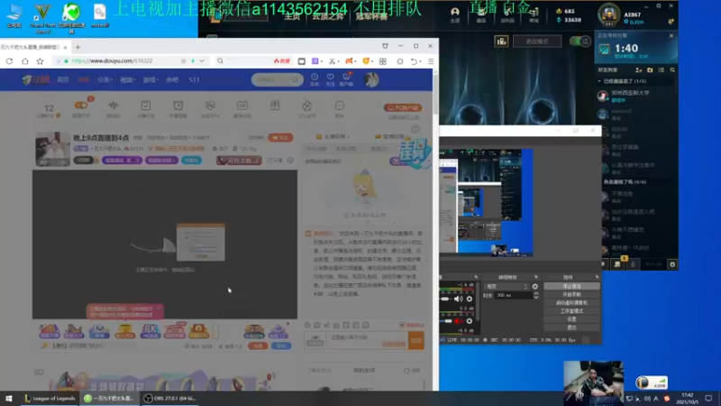
Task: Click Douyu search magnifier
Action: (x=296, y=79)
